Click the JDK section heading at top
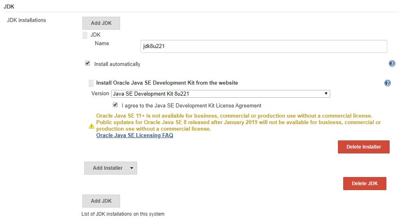 point(9,7)
